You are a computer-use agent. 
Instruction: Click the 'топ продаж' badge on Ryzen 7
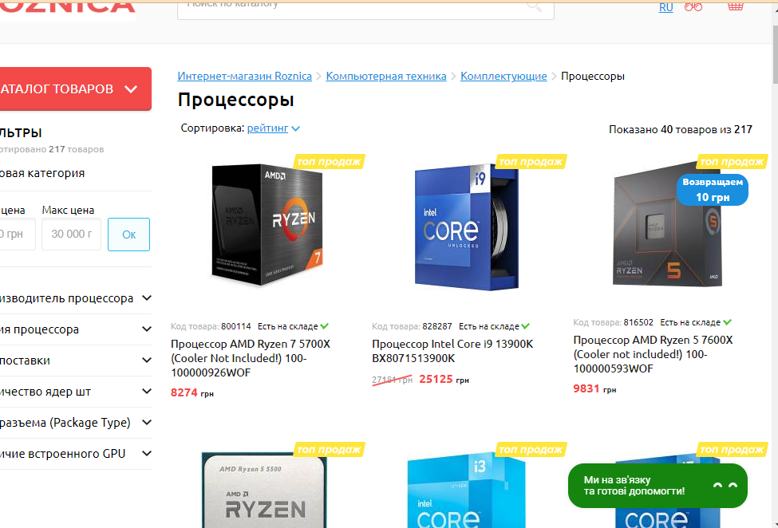coord(329,162)
